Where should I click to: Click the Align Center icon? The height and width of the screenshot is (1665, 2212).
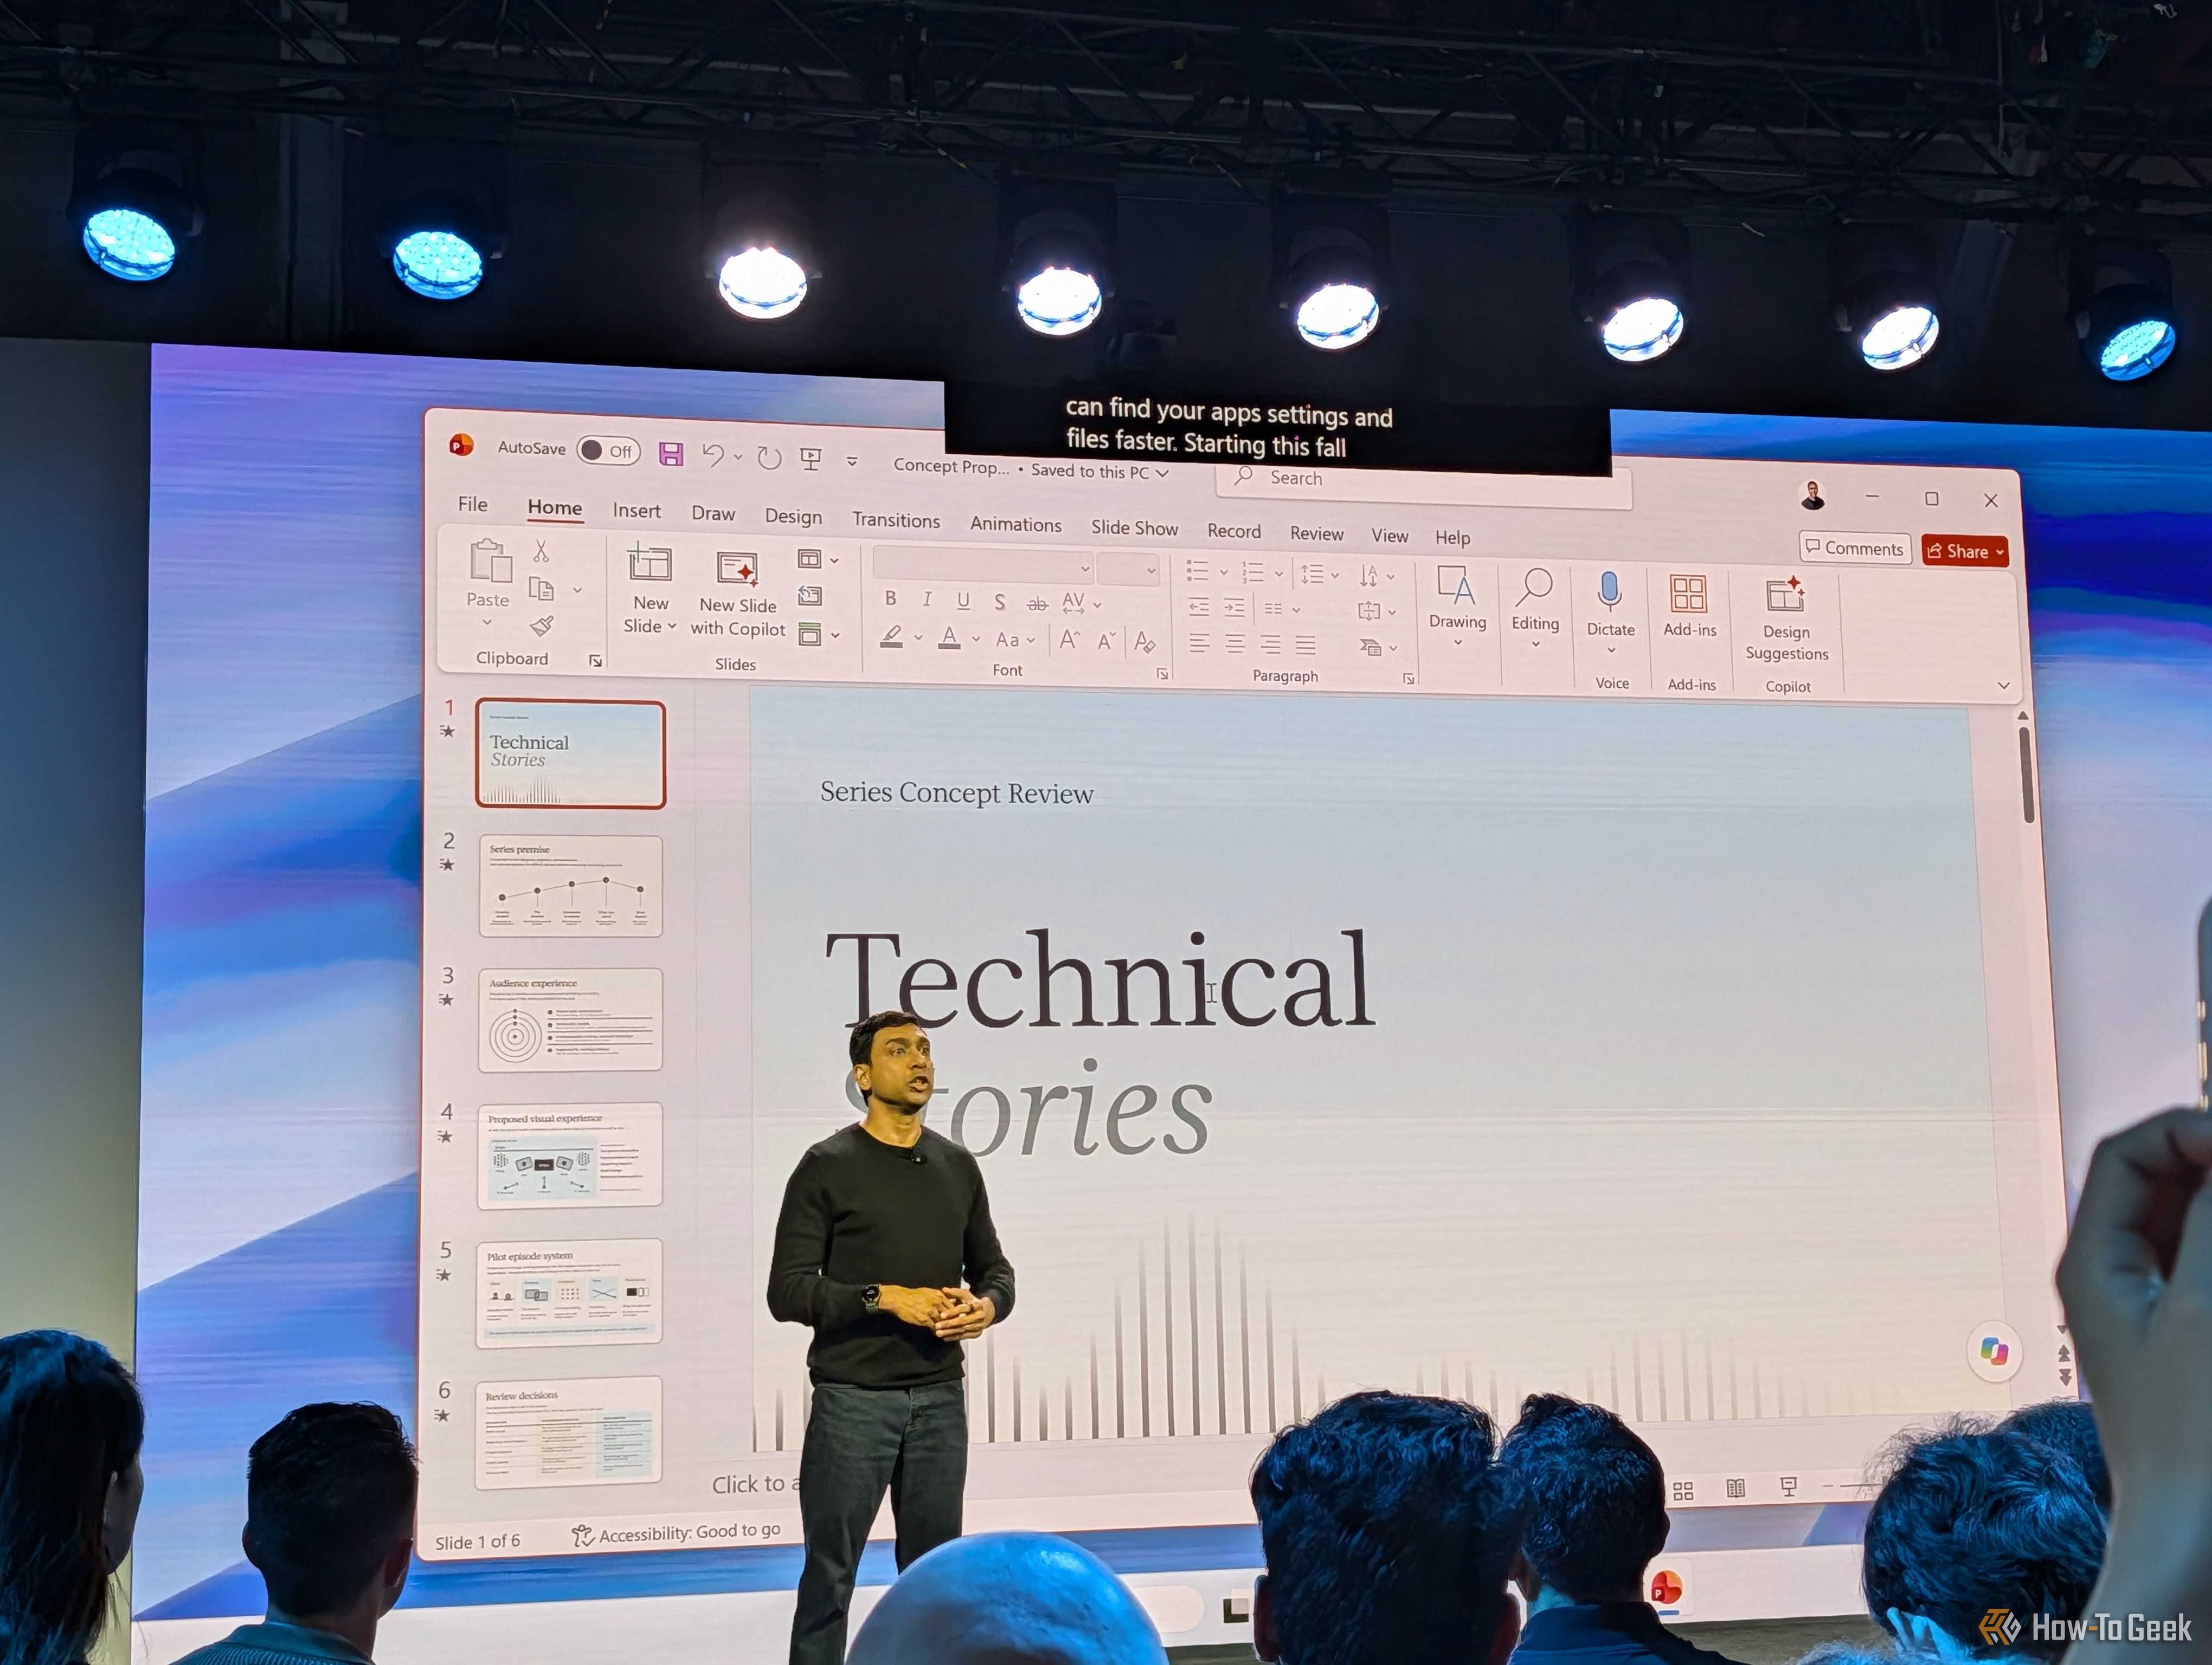pos(1235,644)
